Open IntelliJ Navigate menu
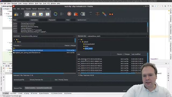This screenshot has width=172, height=97. click(14, 4)
